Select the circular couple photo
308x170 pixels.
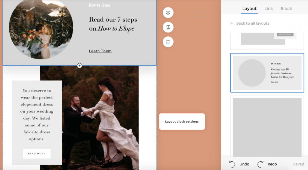41,29
